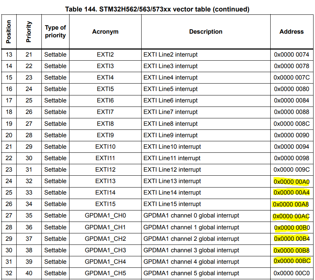Select description 'EXTI Line10 interrupt'

click(172, 146)
